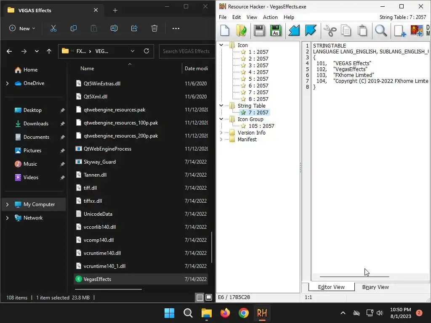Copy the selected file in File Explorer
This screenshot has width=431, height=323.
click(x=73, y=28)
